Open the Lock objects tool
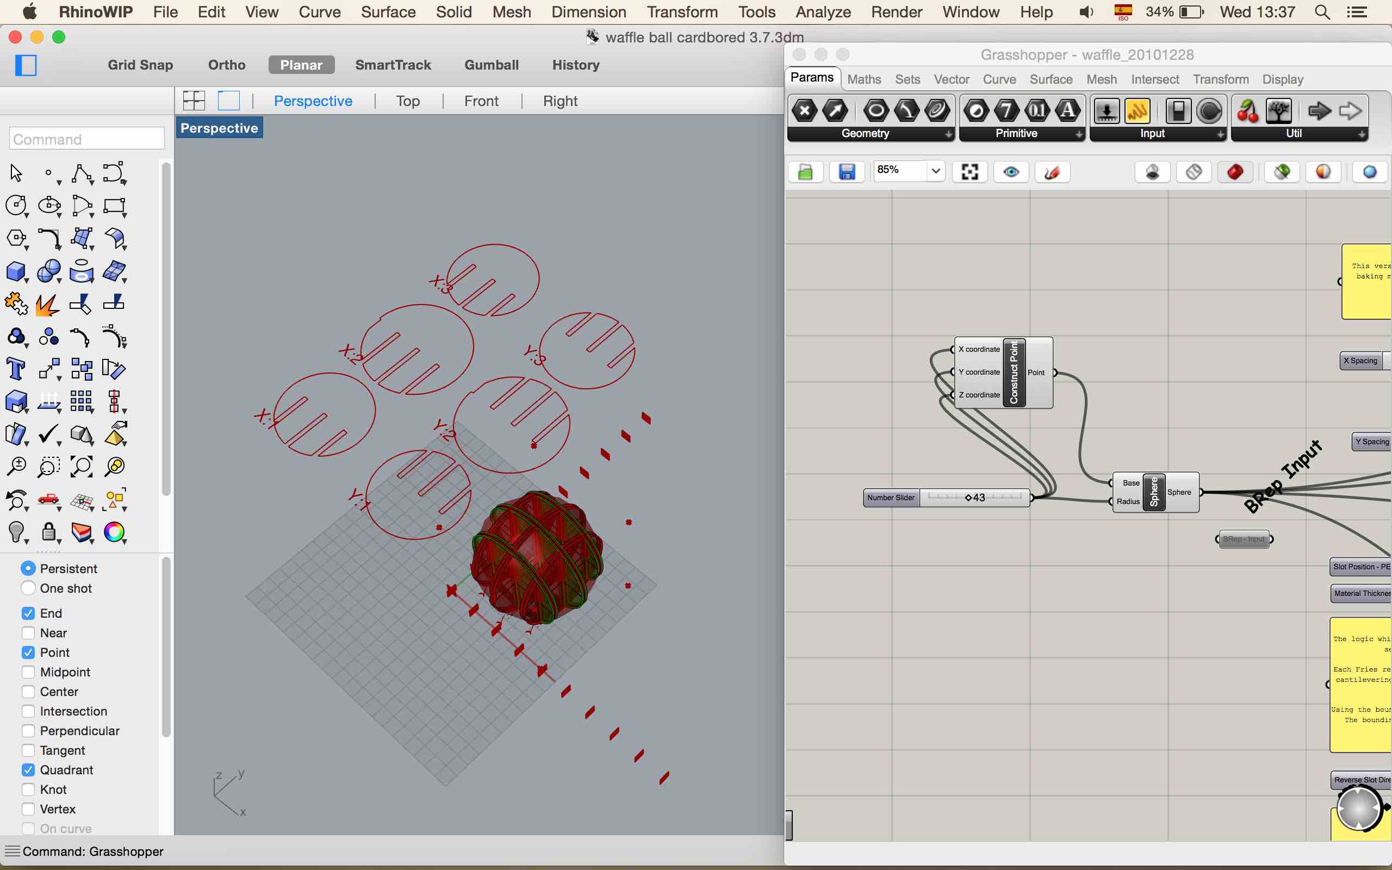Image resolution: width=1392 pixels, height=870 pixels. 48,532
